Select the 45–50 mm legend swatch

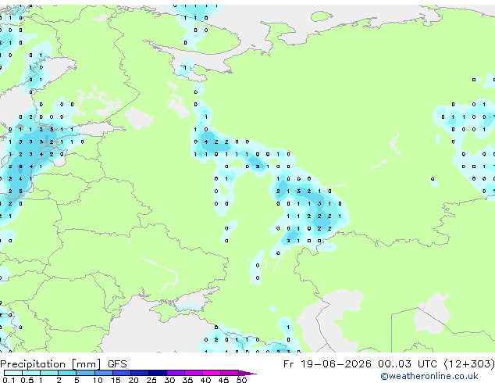[x=230, y=373]
